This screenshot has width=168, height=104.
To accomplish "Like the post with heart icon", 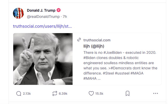I will tap(91, 93).
